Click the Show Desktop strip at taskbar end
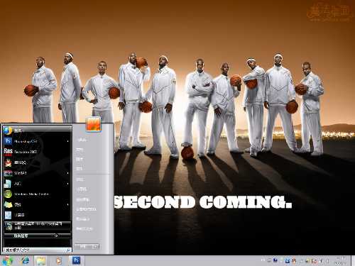 pyautogui.click(x=353, y=260)
